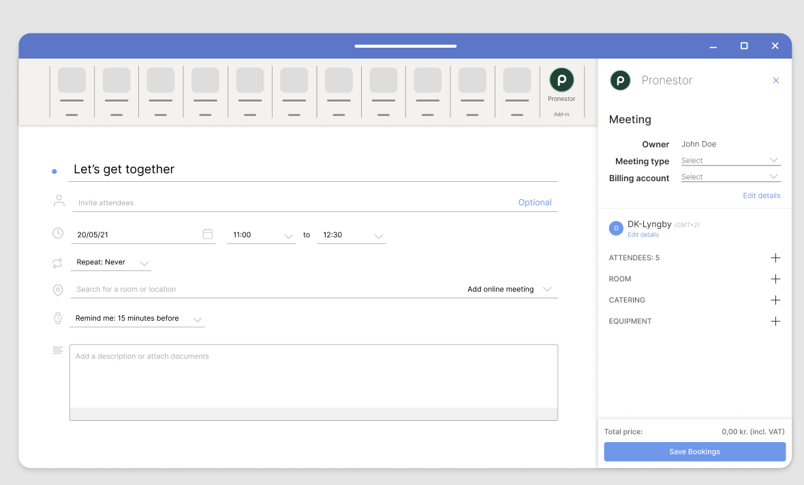Viewport: 804px width, 485px height.
Task: Add catering with the plus icon
Action: tap(775, 300)
